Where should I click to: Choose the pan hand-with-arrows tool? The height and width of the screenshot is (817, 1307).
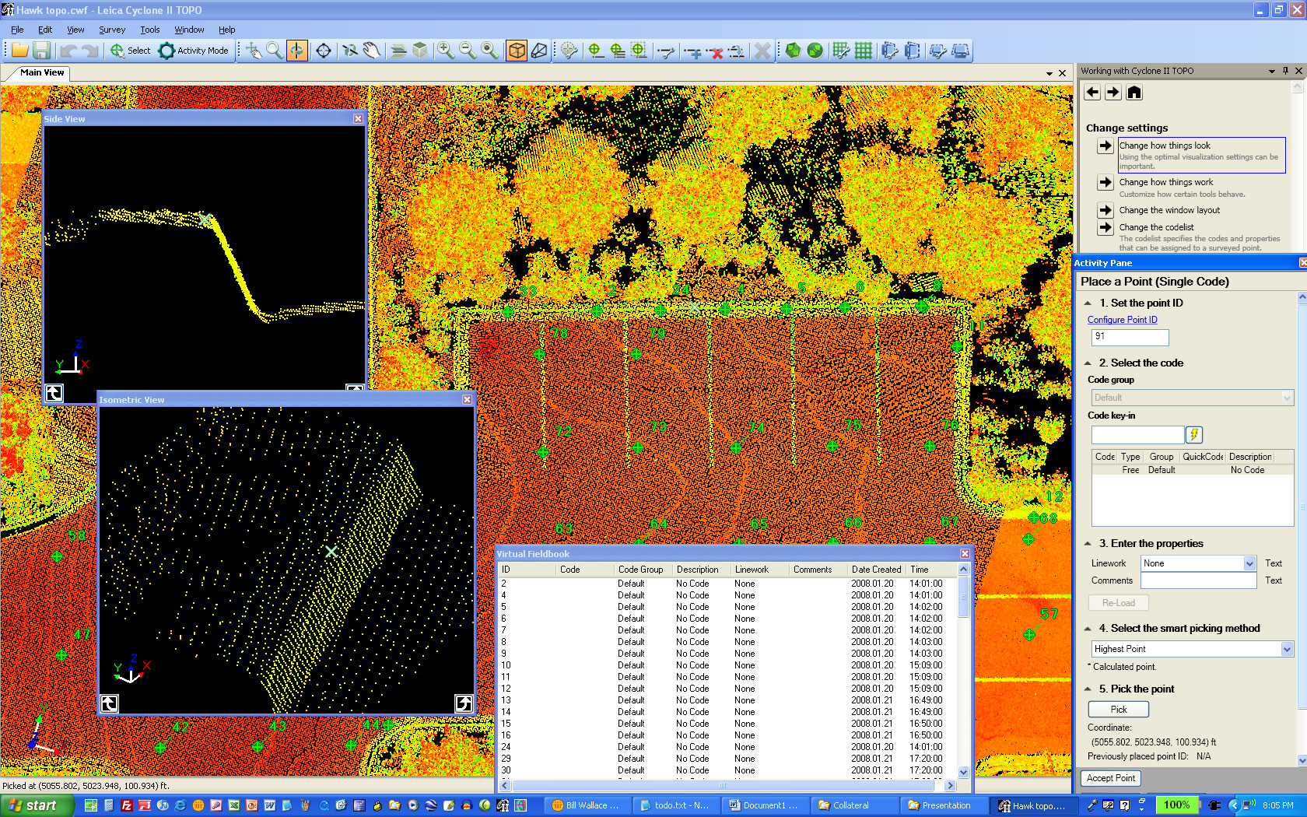tap(254, 51)
